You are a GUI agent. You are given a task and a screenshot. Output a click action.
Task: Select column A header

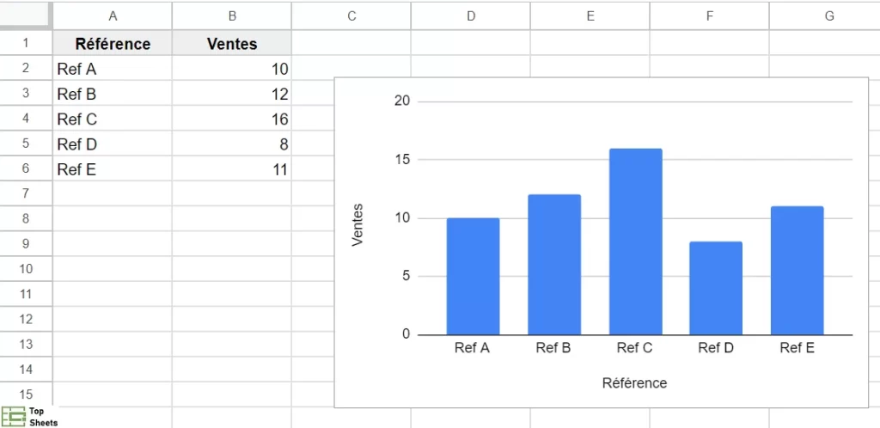[x=113, y=15]
